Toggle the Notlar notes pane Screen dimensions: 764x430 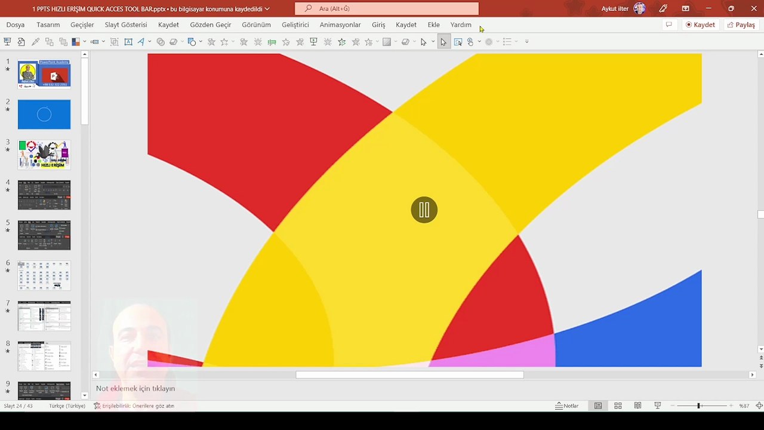pos(567,406)
